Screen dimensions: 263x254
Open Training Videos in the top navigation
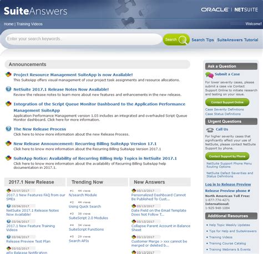pos(29,24)
